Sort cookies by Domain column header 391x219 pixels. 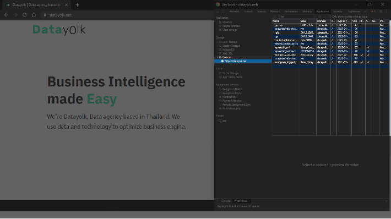pyautogui.click(x=323, y=21)
